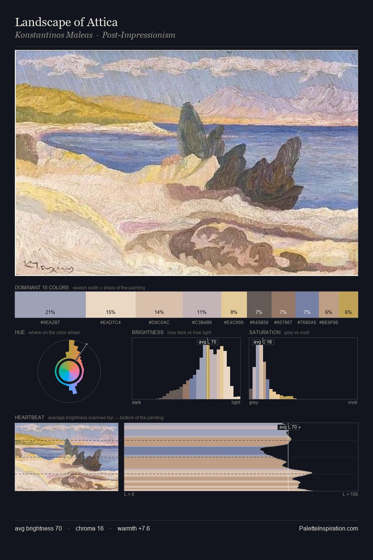Click the BRIGHTNESS section heading
The width and height of the screenshot is (373, 560).
[148, 332]
